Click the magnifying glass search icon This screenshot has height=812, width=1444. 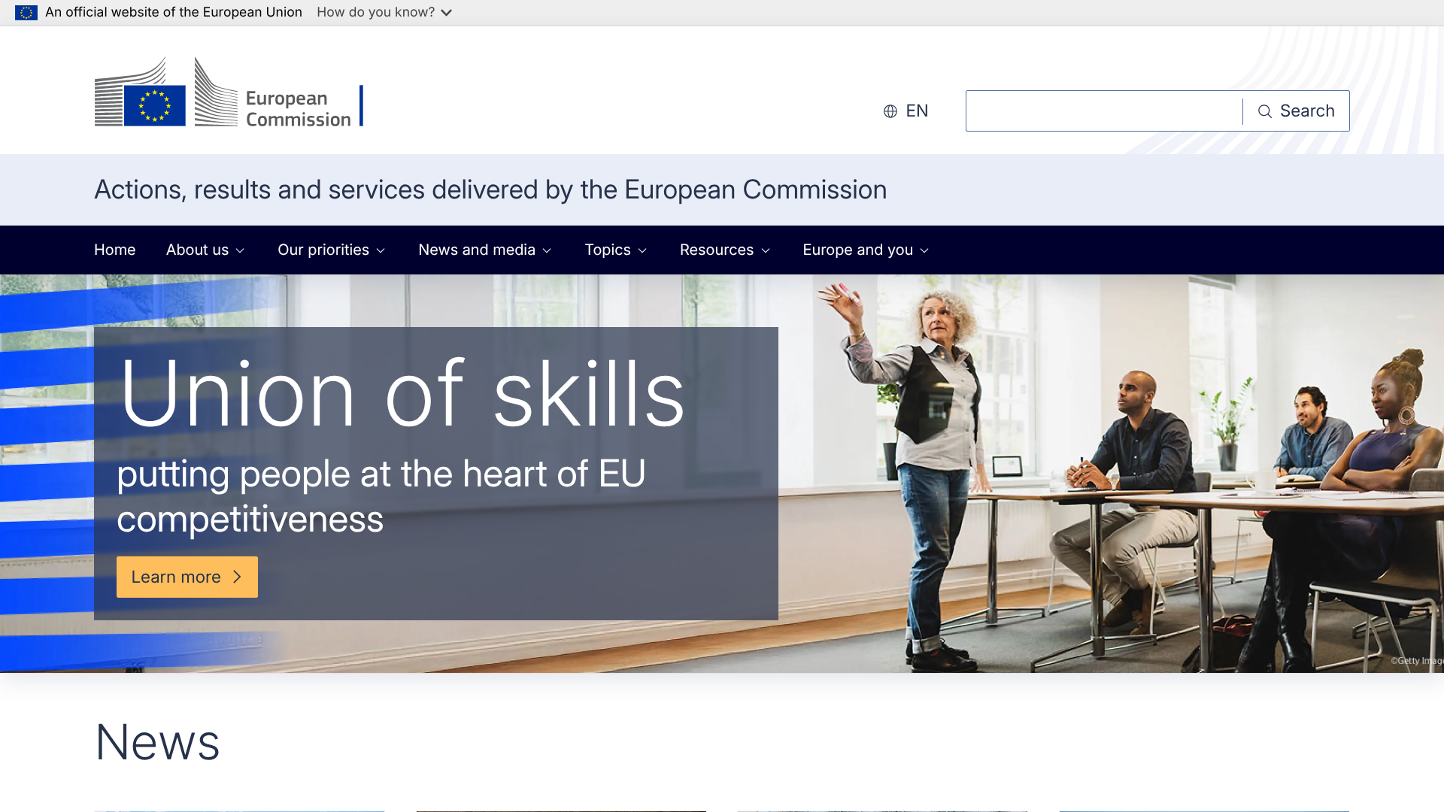click(1265, 111)
